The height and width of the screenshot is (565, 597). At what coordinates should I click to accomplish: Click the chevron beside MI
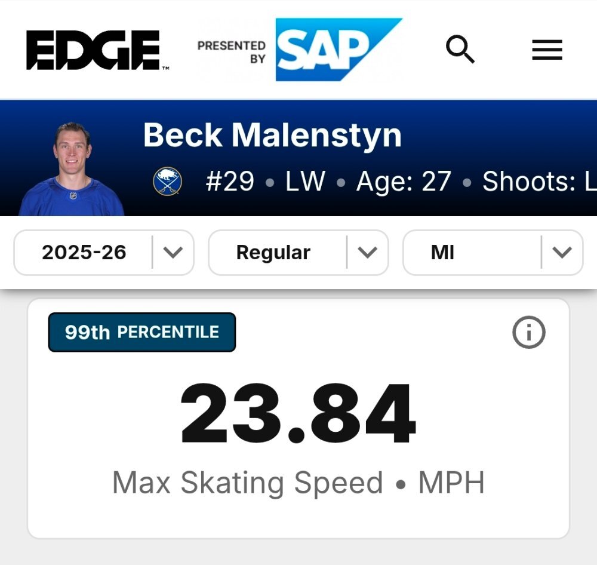click(562, 253)
